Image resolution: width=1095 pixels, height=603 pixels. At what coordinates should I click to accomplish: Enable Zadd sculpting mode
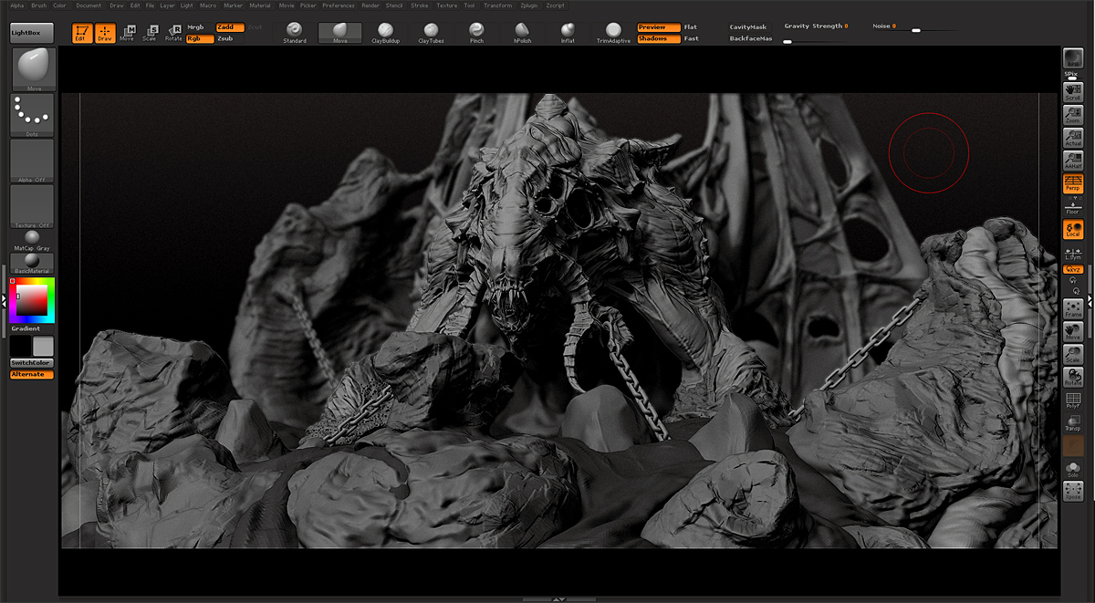click(x=230, y=27)
